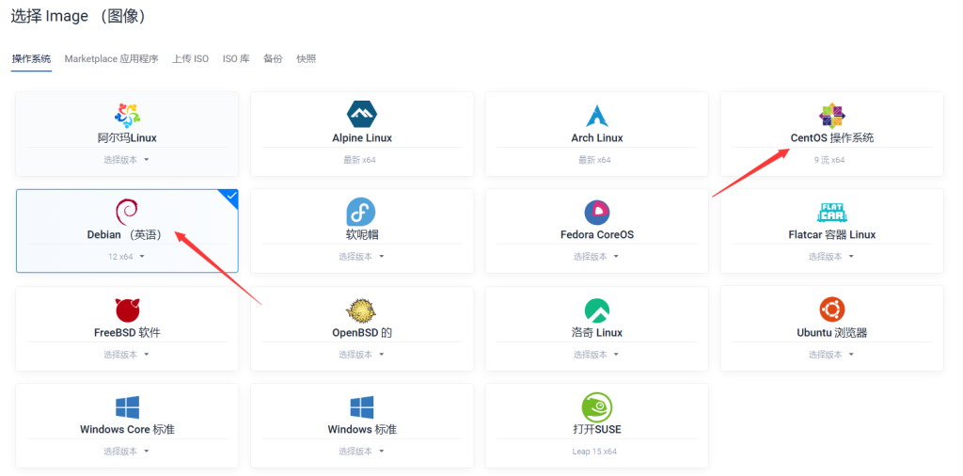The height and width of the screenshot is (476, 963).
Task: Click the 阿尔玛Linux card title
Action: (x=127, y=138)
